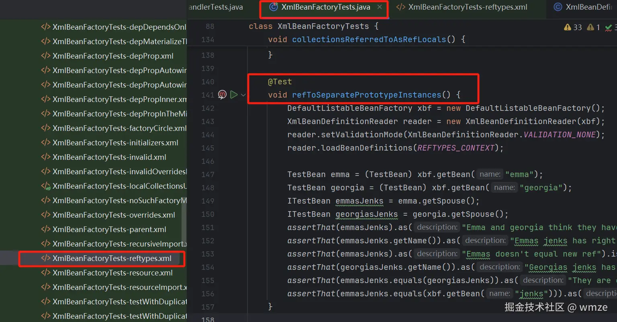
Task: Open the dropdown chevron next to the run gutter icon
Action: (x=243, y=95)
